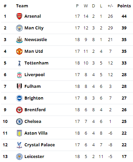Click the Arsenal club crest

19,16
